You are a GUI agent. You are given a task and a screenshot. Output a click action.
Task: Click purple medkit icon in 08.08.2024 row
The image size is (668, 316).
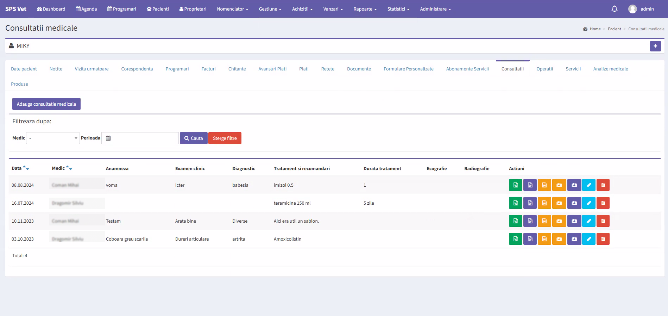click(574, 185)
